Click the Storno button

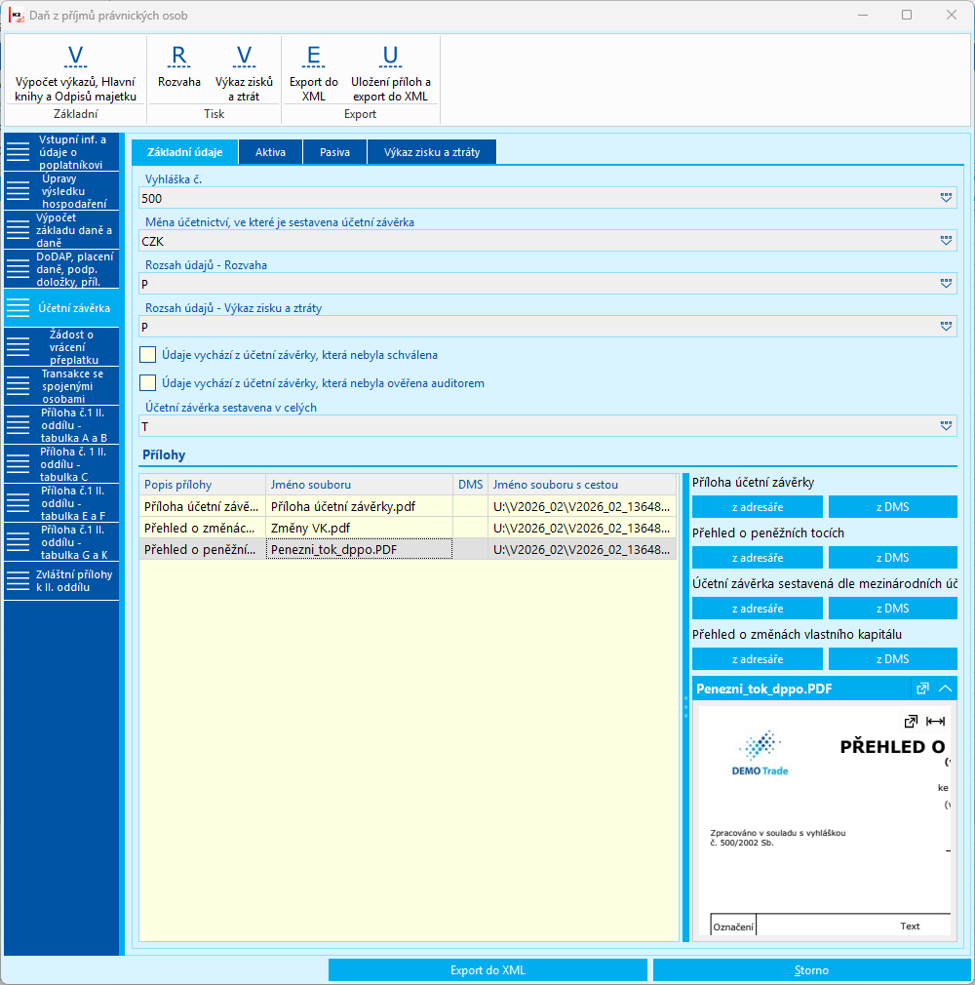pos(811,970)
